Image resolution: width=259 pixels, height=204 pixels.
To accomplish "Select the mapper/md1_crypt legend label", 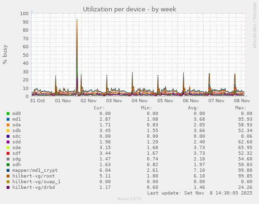I will pos(35,170).
